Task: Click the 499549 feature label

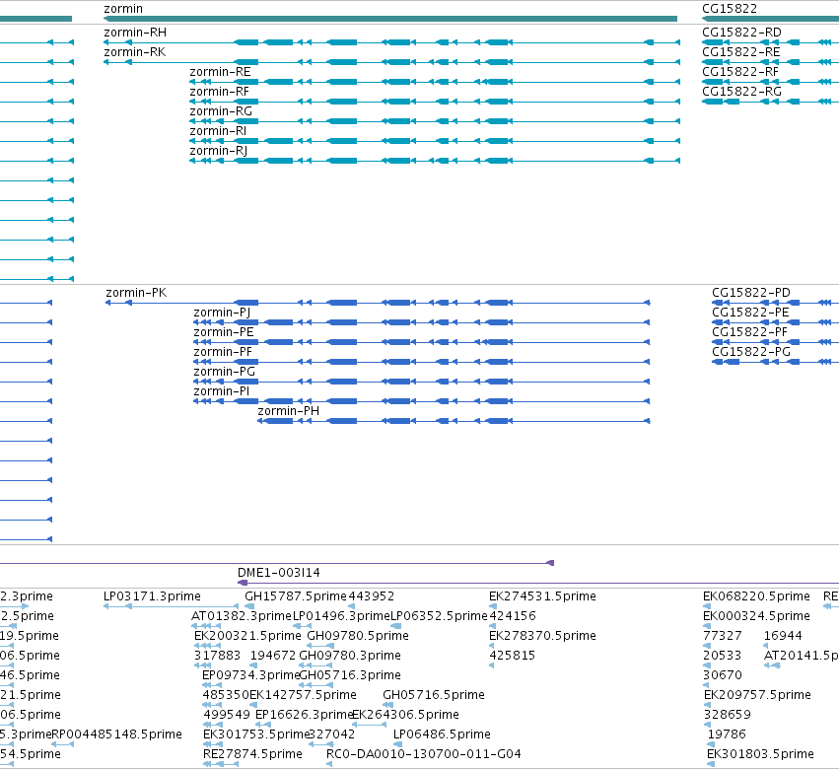Action: click(227, 715)
